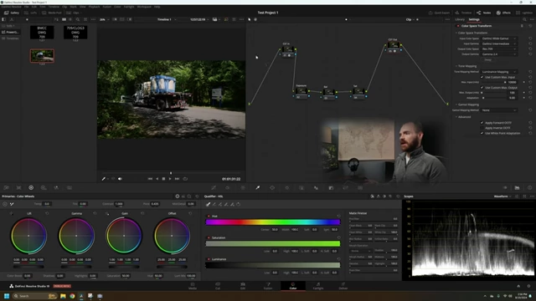
Task: Open the Gallery panel
Action: click(12, 13)
